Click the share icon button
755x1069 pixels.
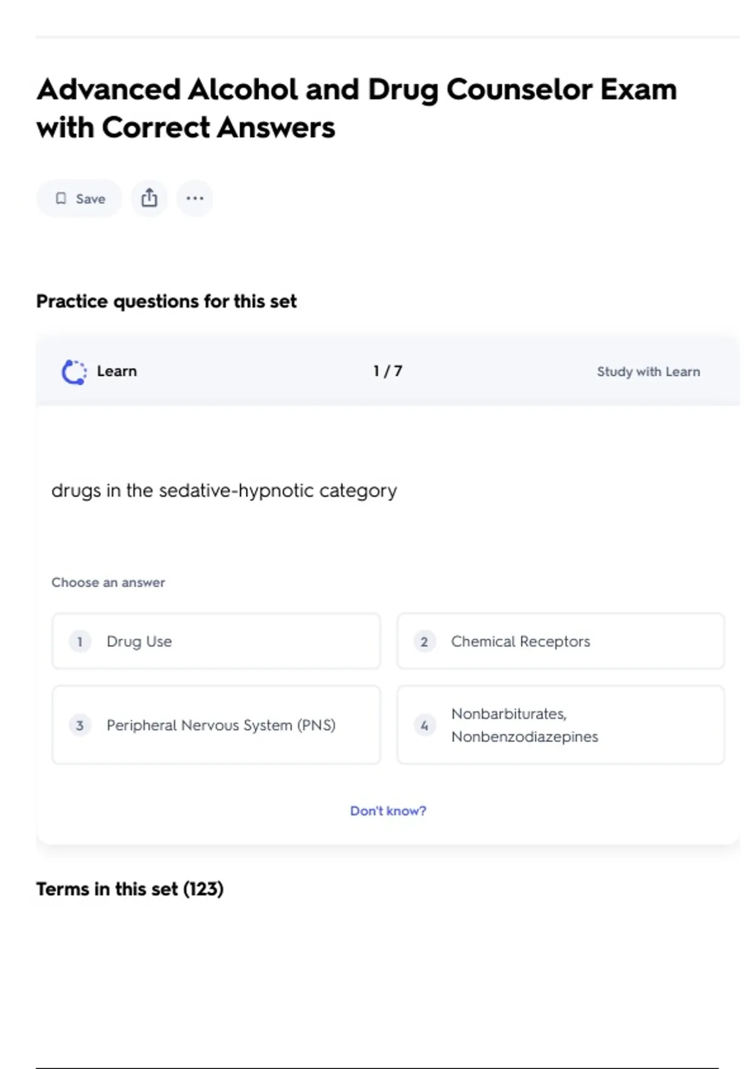(149, 198)
